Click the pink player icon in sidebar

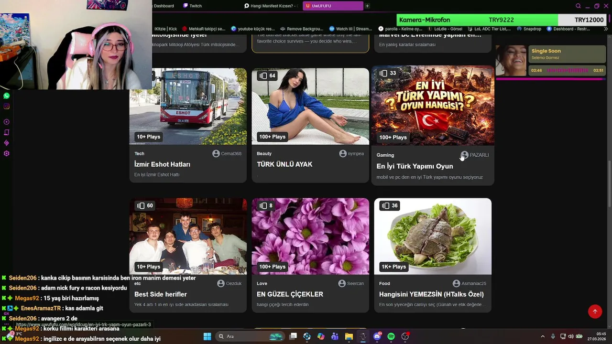pos(6,122)
